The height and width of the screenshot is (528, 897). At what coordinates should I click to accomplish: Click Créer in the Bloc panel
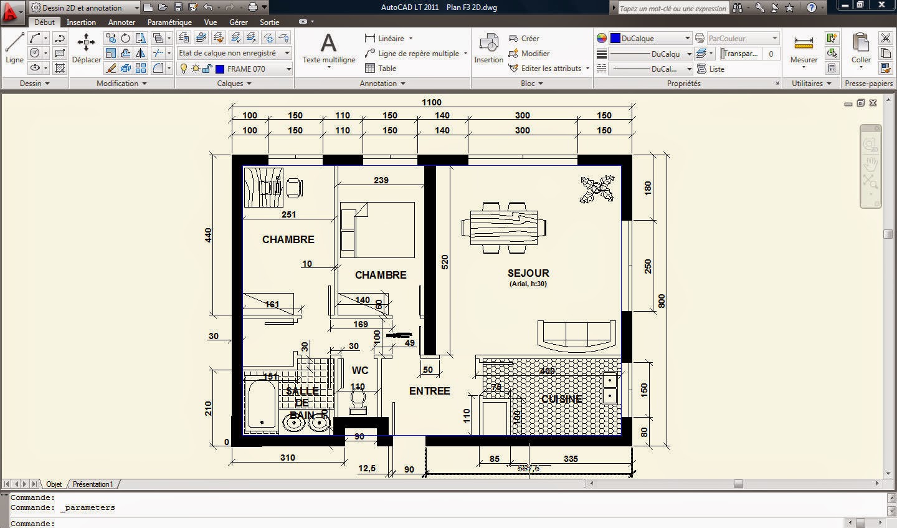click(524, 38)
